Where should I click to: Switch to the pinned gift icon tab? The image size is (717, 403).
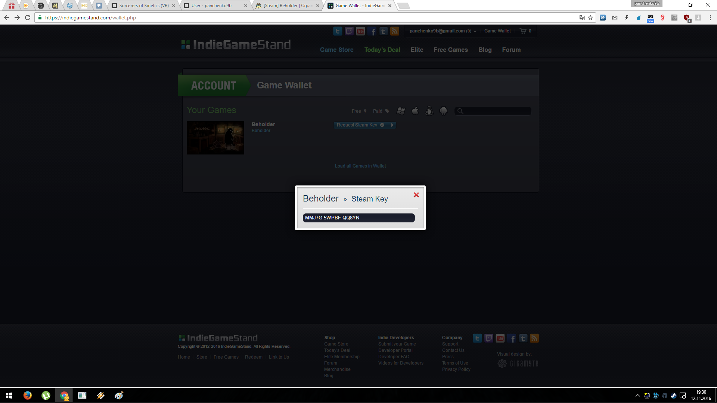[12, 6]
